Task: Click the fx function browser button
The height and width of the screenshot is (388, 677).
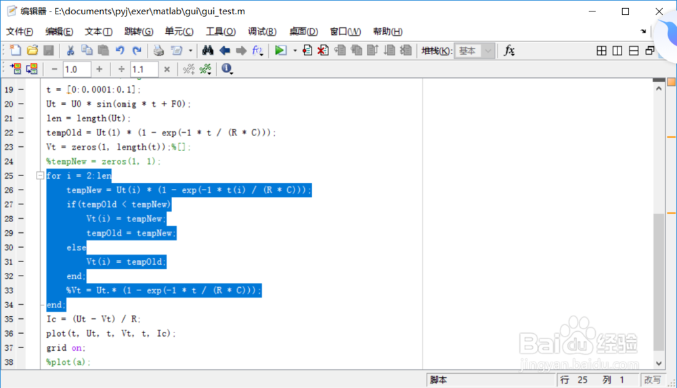Action: 510,51
